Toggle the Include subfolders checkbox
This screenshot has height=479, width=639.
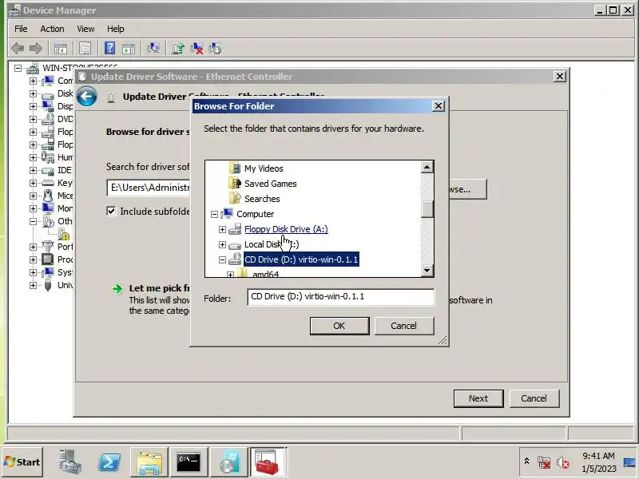tap(111, 211)
